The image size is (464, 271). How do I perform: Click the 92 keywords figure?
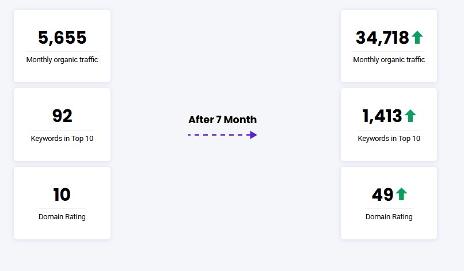pyautogui.click(x=62, y=116)
